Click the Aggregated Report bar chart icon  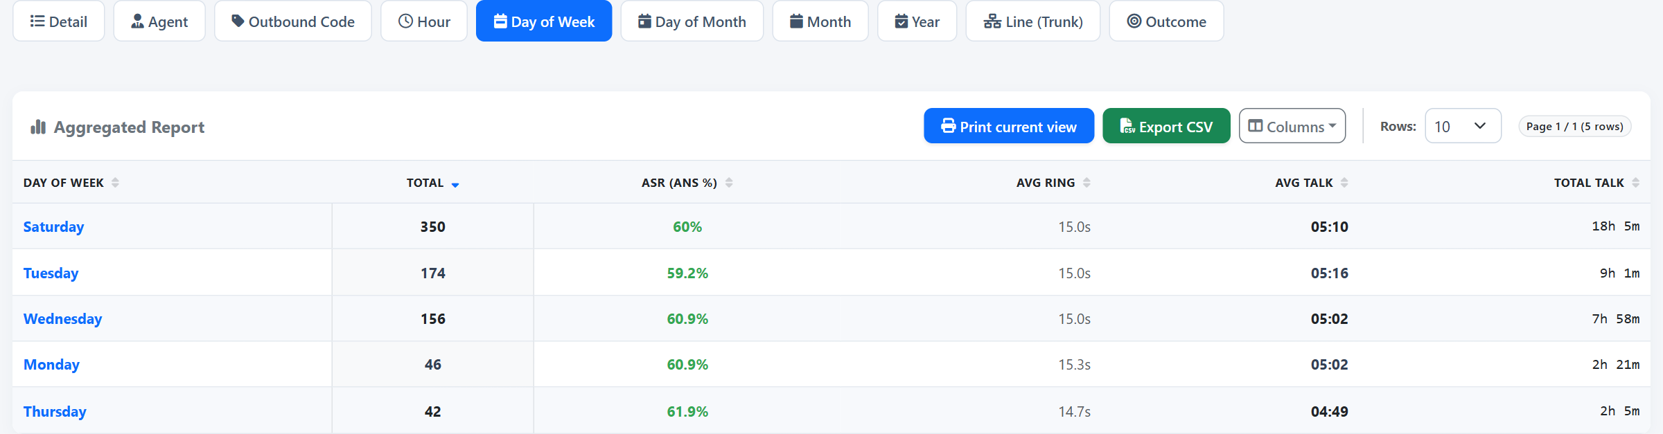coord(38,127)
